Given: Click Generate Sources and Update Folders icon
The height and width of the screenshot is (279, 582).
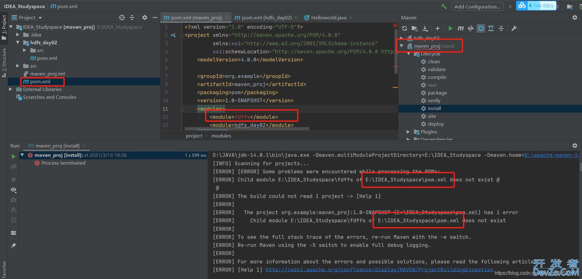Looking at the screenshot, I should (415, 28).
